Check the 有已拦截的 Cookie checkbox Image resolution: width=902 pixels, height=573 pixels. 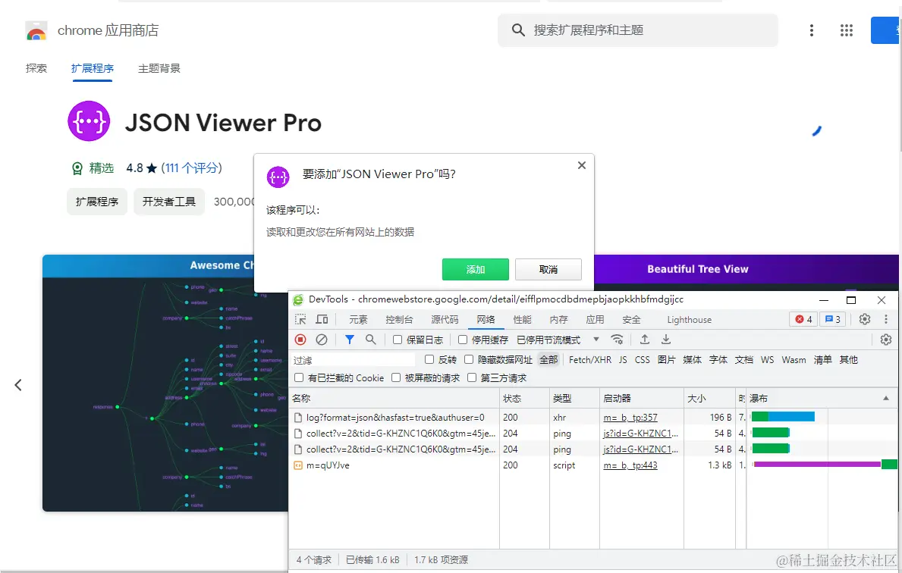pos(299,377)
